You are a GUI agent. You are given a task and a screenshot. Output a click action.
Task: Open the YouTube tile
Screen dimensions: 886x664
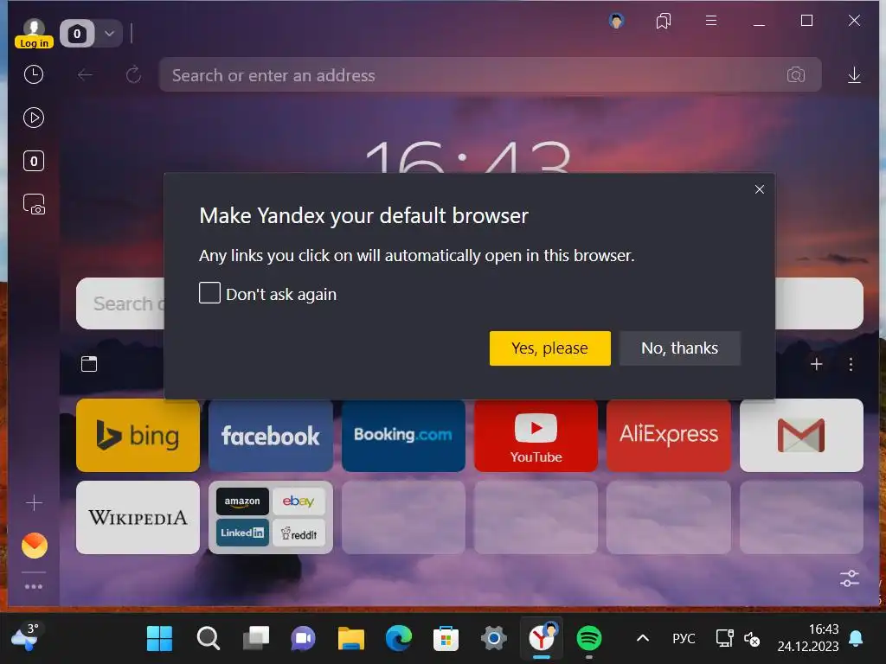[x=536, y=436]
